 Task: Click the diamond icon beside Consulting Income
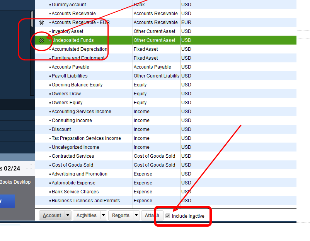click(x=49, y=120)
